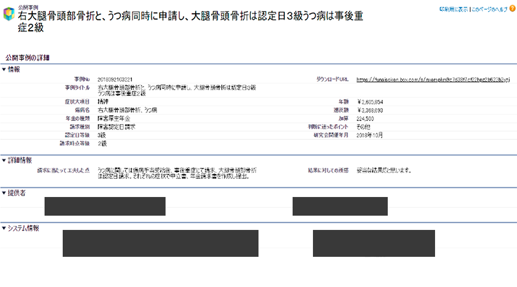517x287 pixels.
Task: Click the ダウンロードURL field label
Action: [x=332, y=80]
